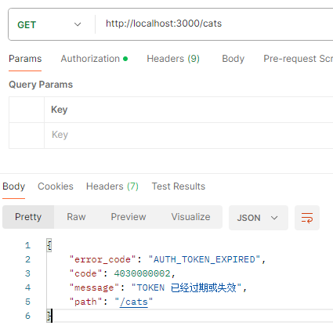The height and width of the screenshot is (329, 333).
Task: View response Headers (7) tab
Action: pyautogui.click(x=112, y=186)
